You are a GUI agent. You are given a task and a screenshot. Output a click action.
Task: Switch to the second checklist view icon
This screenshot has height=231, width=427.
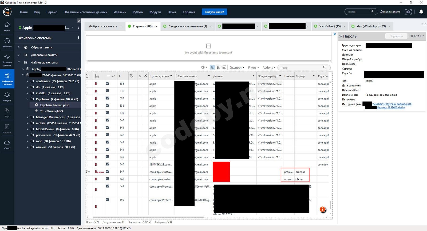219,67
